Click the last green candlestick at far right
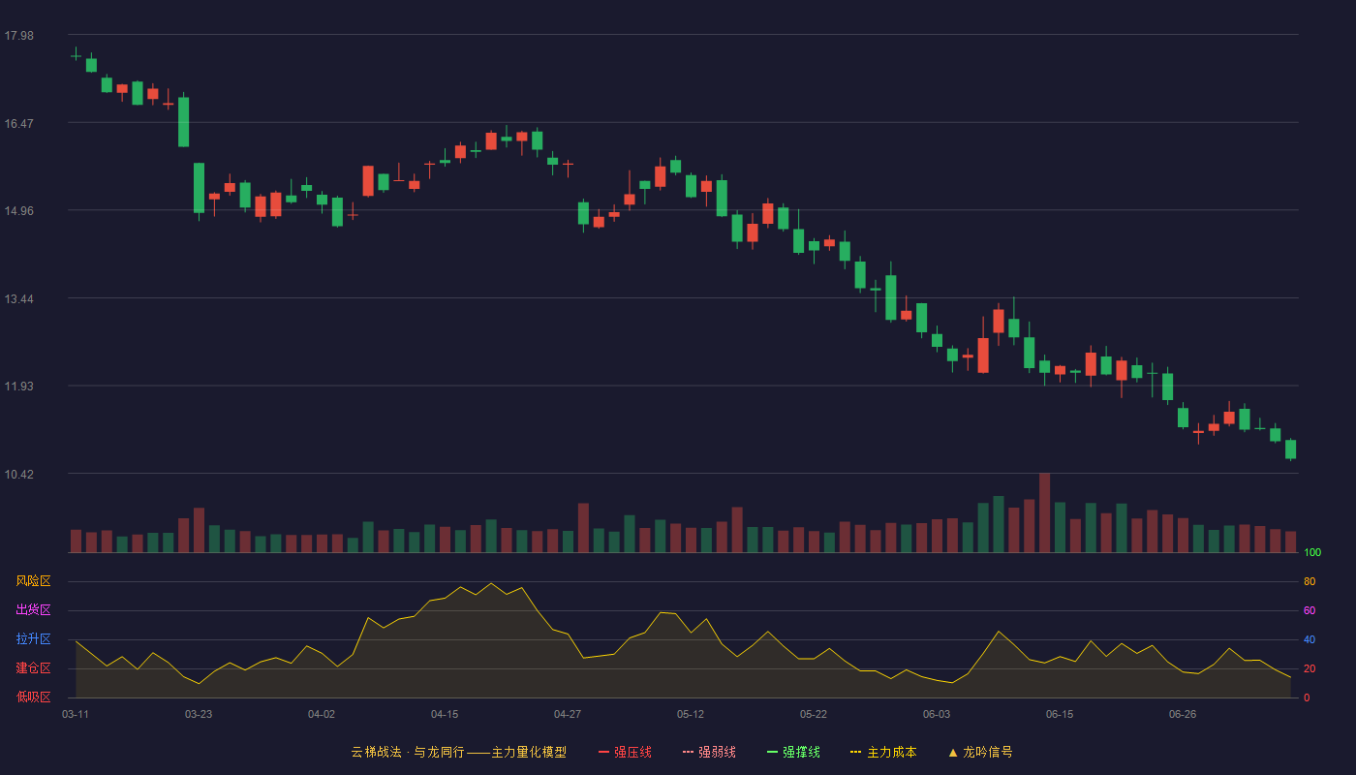The height and width of the screenshot is (775, 1356). 1290,449
